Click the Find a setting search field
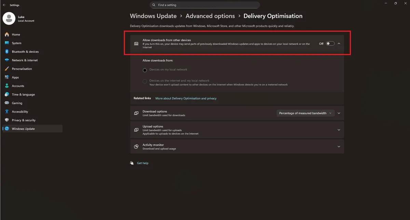The height and width of the screenshot is (220, 410). [205, 5]
